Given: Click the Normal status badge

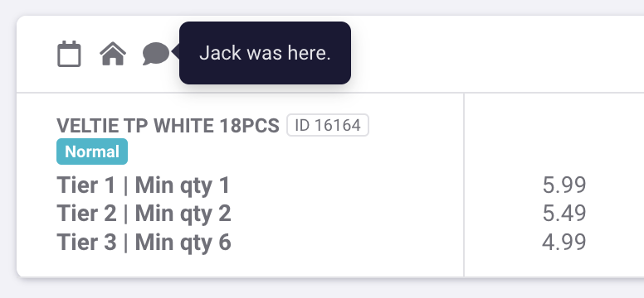Looking at the screenshot, I should tap(92, 151).
